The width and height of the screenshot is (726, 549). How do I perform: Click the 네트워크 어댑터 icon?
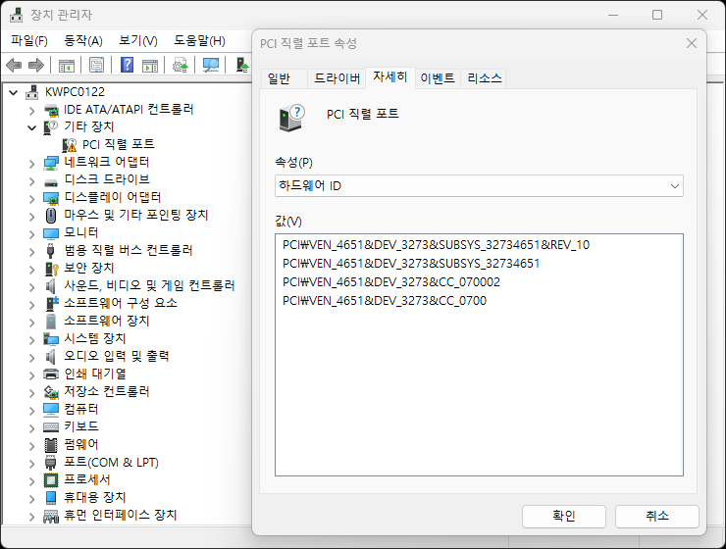click(x=51, y=163)
